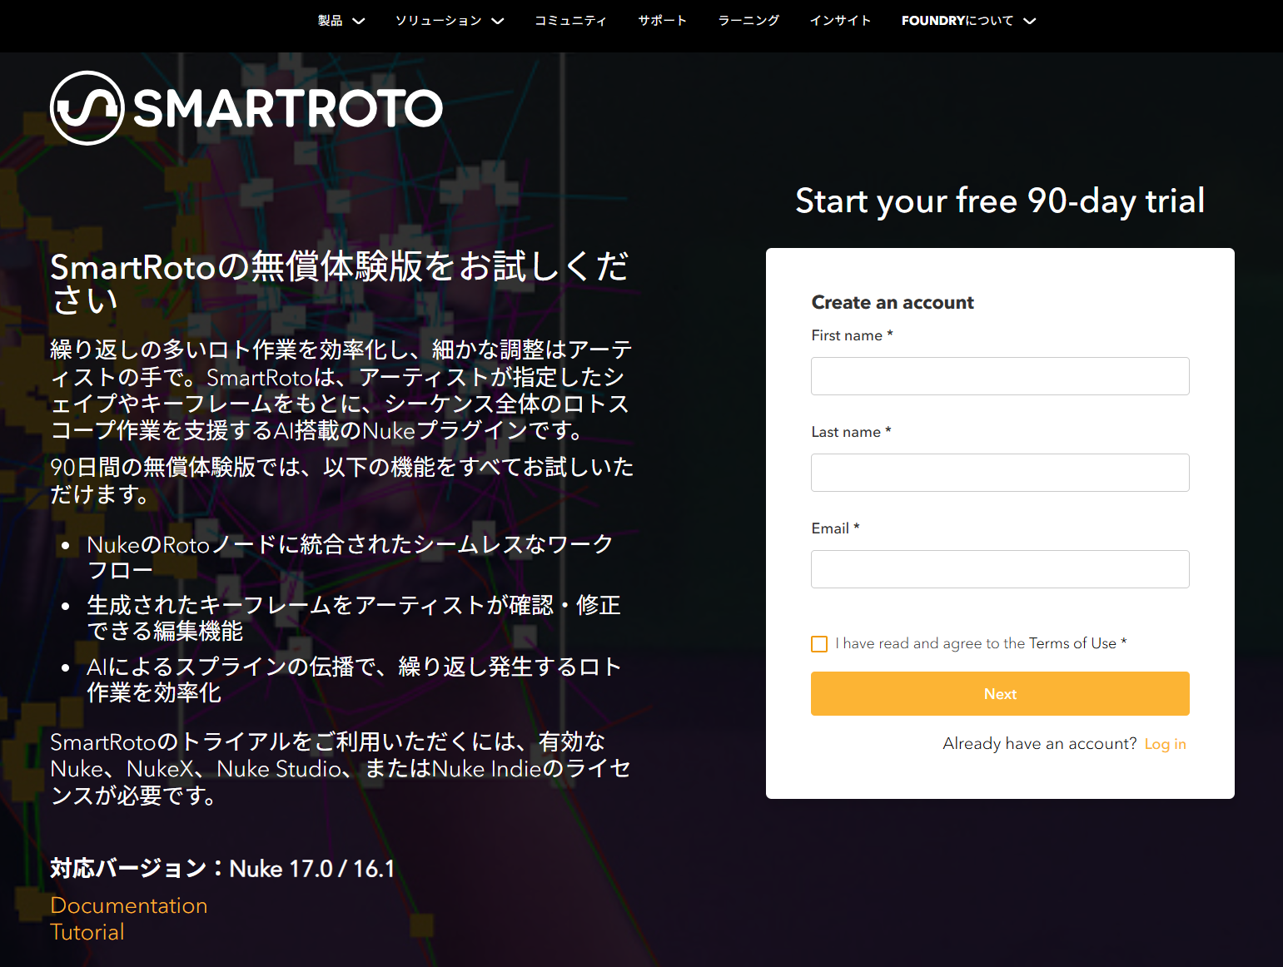Viewport: 1283px width, 967px height.
Task: Open the ソリューション nav menu label
Action: 438,21
